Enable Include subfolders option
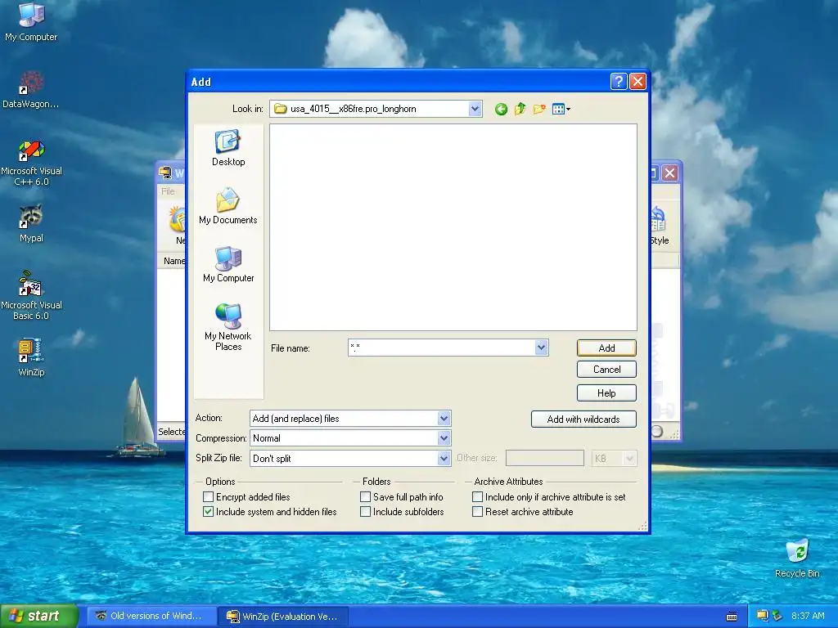The width and height of the screenshot is (838, 628). click(366, 512)
